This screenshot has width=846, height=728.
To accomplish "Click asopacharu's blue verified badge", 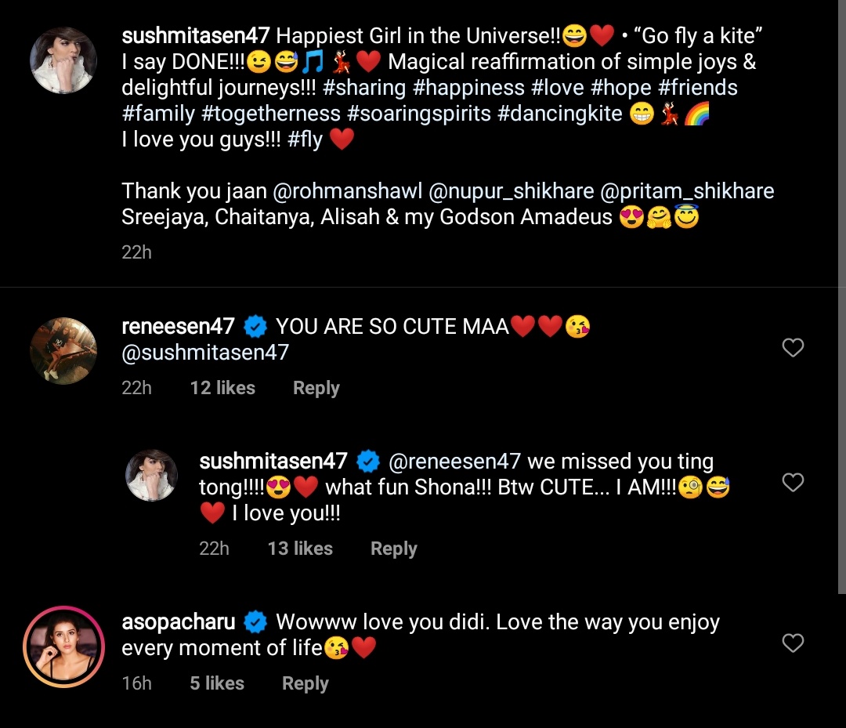I will (255, 623).
